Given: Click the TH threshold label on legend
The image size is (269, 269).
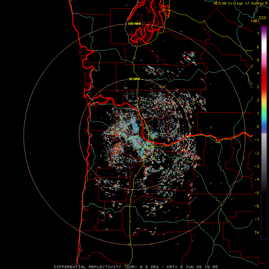Looking at the screenshot, I should (257, 233).
